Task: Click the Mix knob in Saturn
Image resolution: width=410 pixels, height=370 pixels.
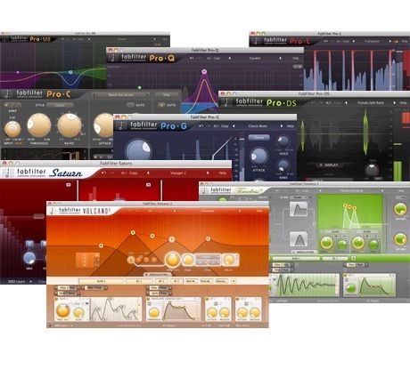Action: pyautogui.click(x=29, y=258)
